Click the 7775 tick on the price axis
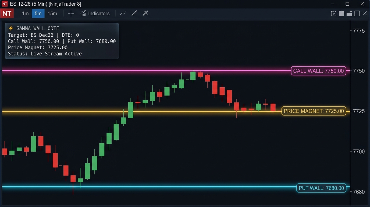 pyautogui.click(x=359, y=31)
